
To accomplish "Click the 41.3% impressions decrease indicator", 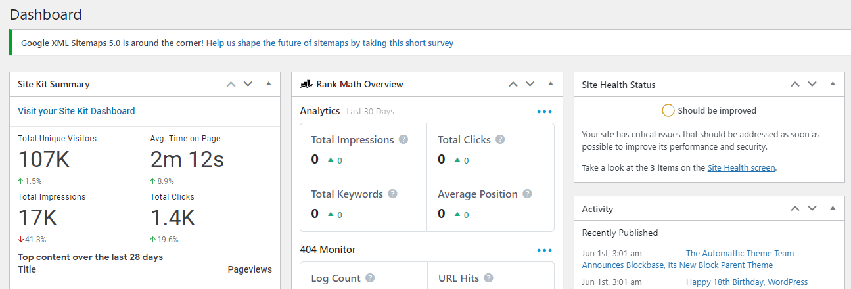I will coord(32,239).
